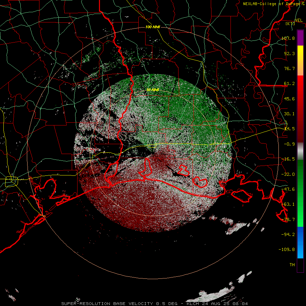
Task: Click the red segment of the color bar
Action: [x=300, y=109]
